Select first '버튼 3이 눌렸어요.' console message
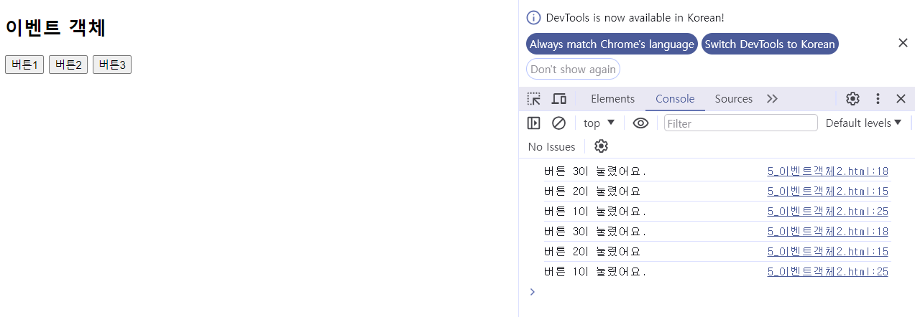Viewport: 915px width, 317px height. tap(595, 171)
